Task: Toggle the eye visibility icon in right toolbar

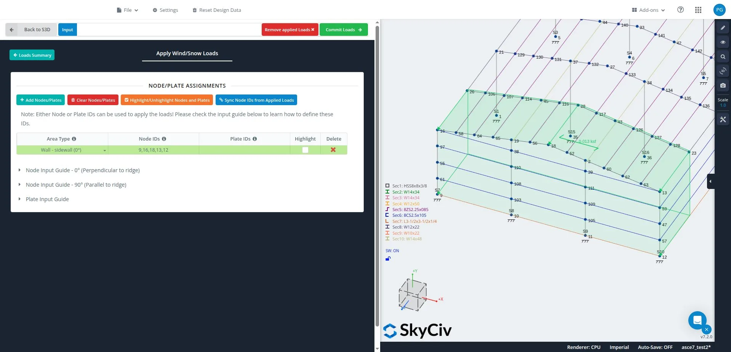Action: click(x=723, y=42)
